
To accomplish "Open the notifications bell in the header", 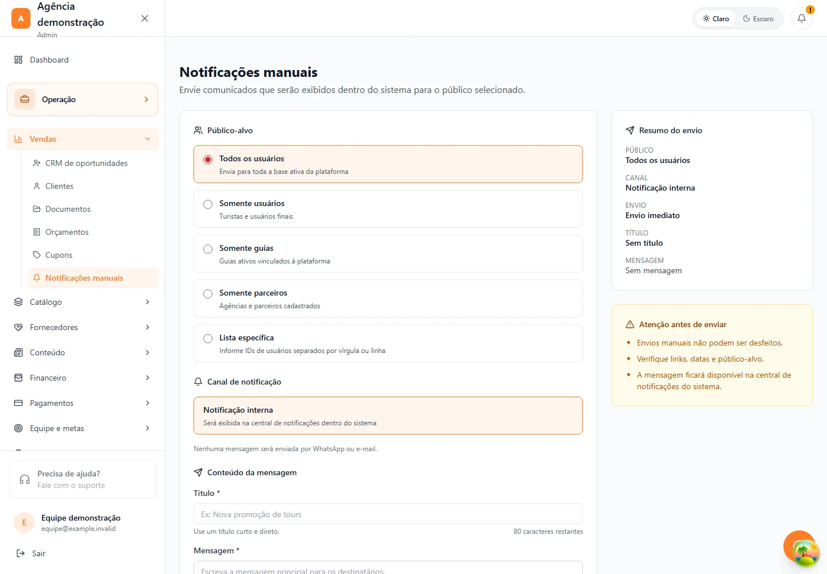I will click(x=802, y=18).
